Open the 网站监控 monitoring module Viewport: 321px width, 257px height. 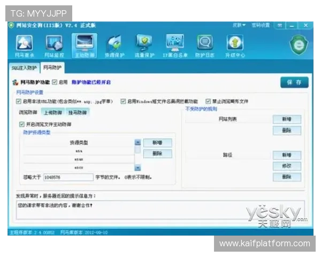[x=54, y=46]
